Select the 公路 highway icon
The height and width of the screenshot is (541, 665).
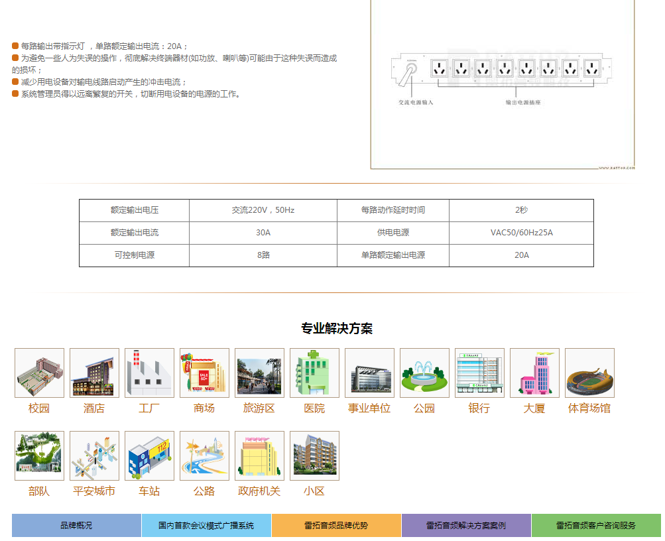click(x=204, y=456)
